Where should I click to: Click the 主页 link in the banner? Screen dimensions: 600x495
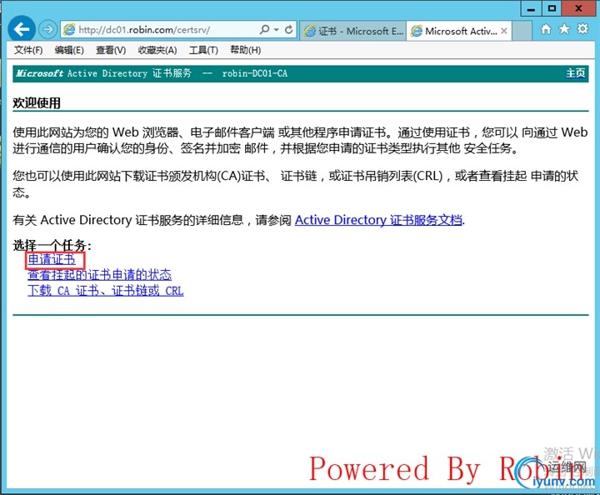(x=576, y=73)
